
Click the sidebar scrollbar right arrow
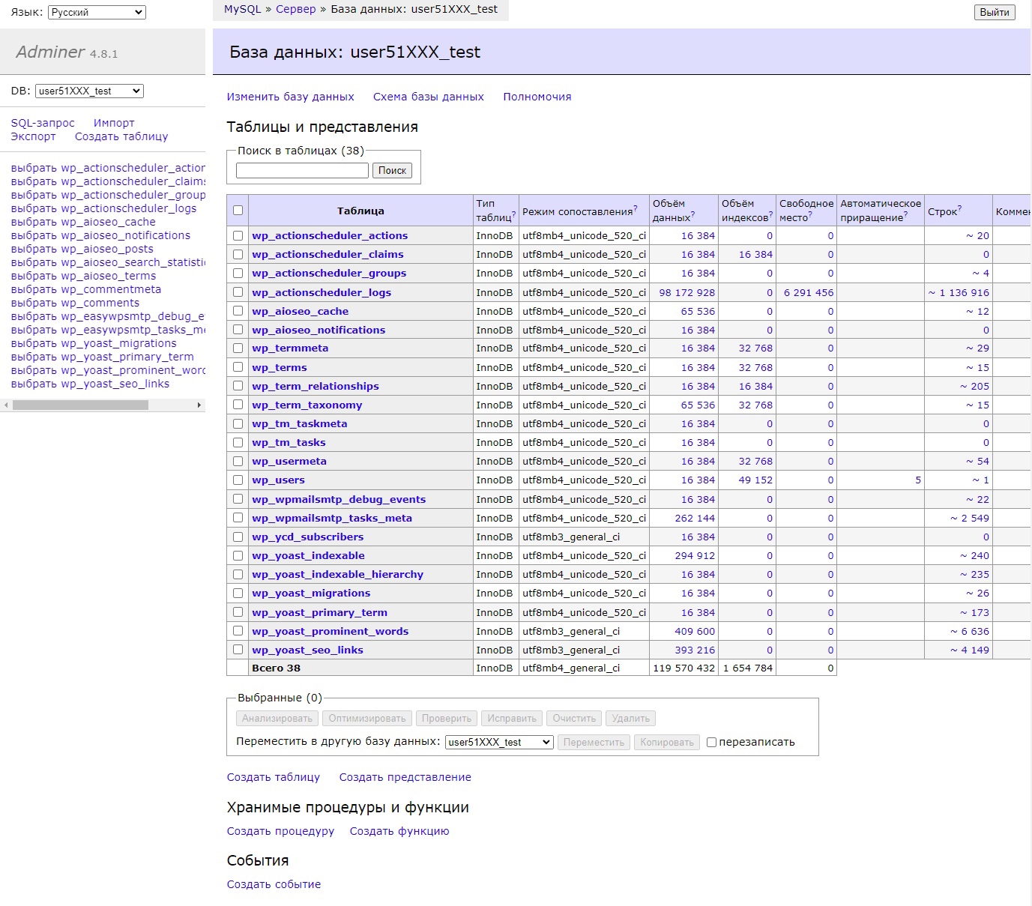[199, 405]
